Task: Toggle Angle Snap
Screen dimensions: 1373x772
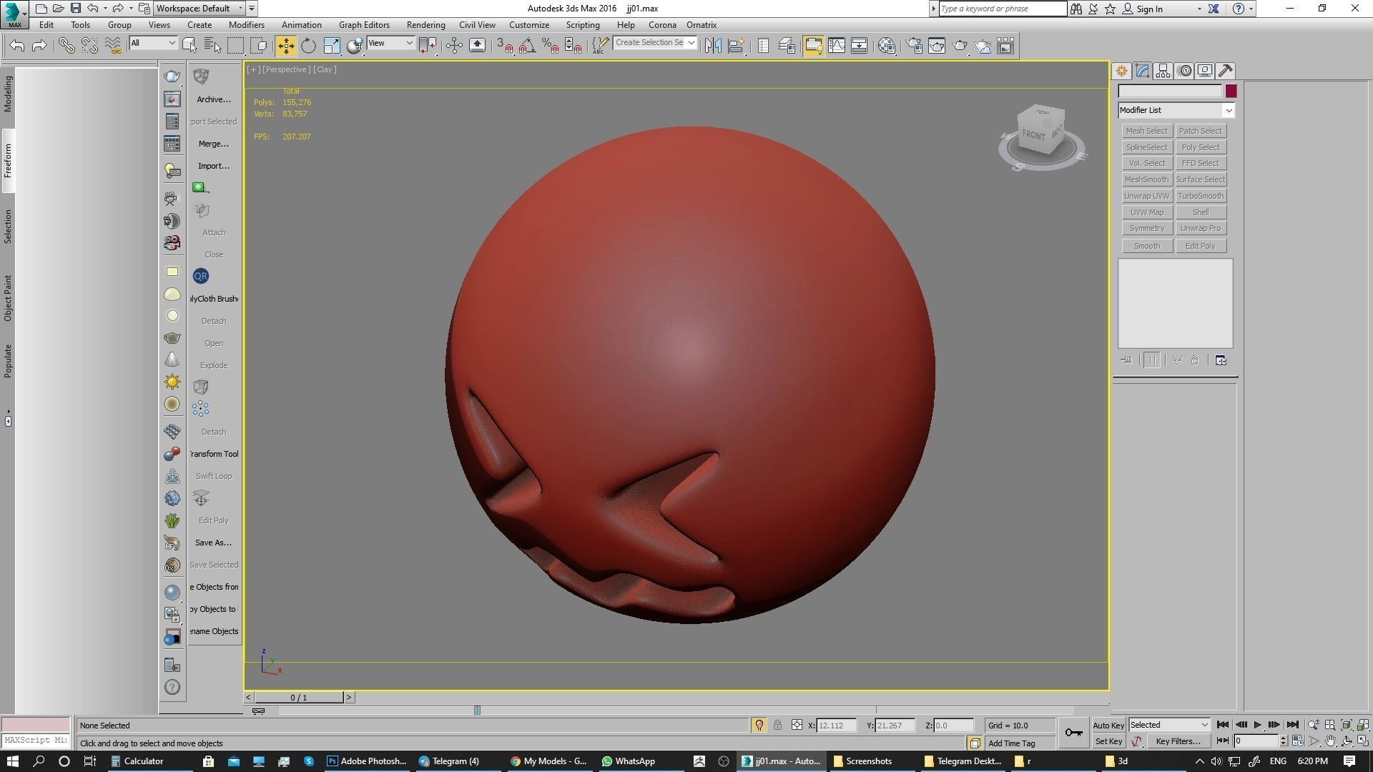Action: 528,46
